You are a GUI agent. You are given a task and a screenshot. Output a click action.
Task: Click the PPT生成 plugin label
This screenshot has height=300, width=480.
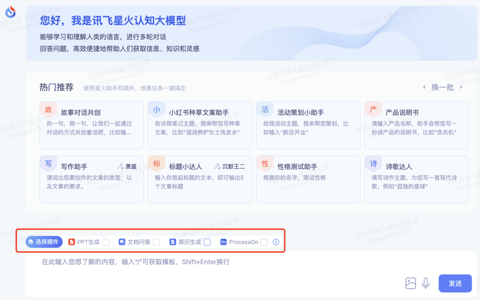click(88, 242)
